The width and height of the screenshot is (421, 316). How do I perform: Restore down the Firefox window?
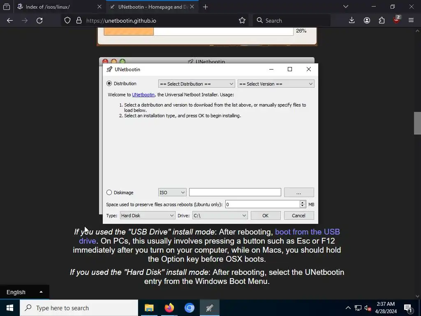pyautogui.click(x=393, y=7)
